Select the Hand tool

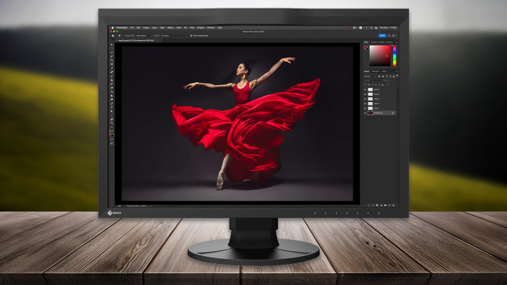tap(112, 119)
